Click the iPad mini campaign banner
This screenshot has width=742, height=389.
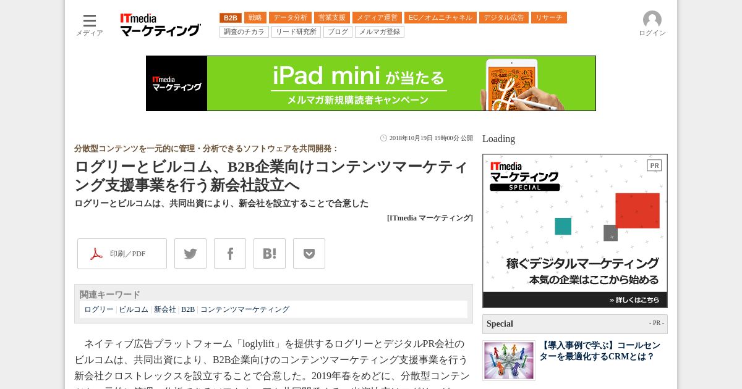coord(371,83)
